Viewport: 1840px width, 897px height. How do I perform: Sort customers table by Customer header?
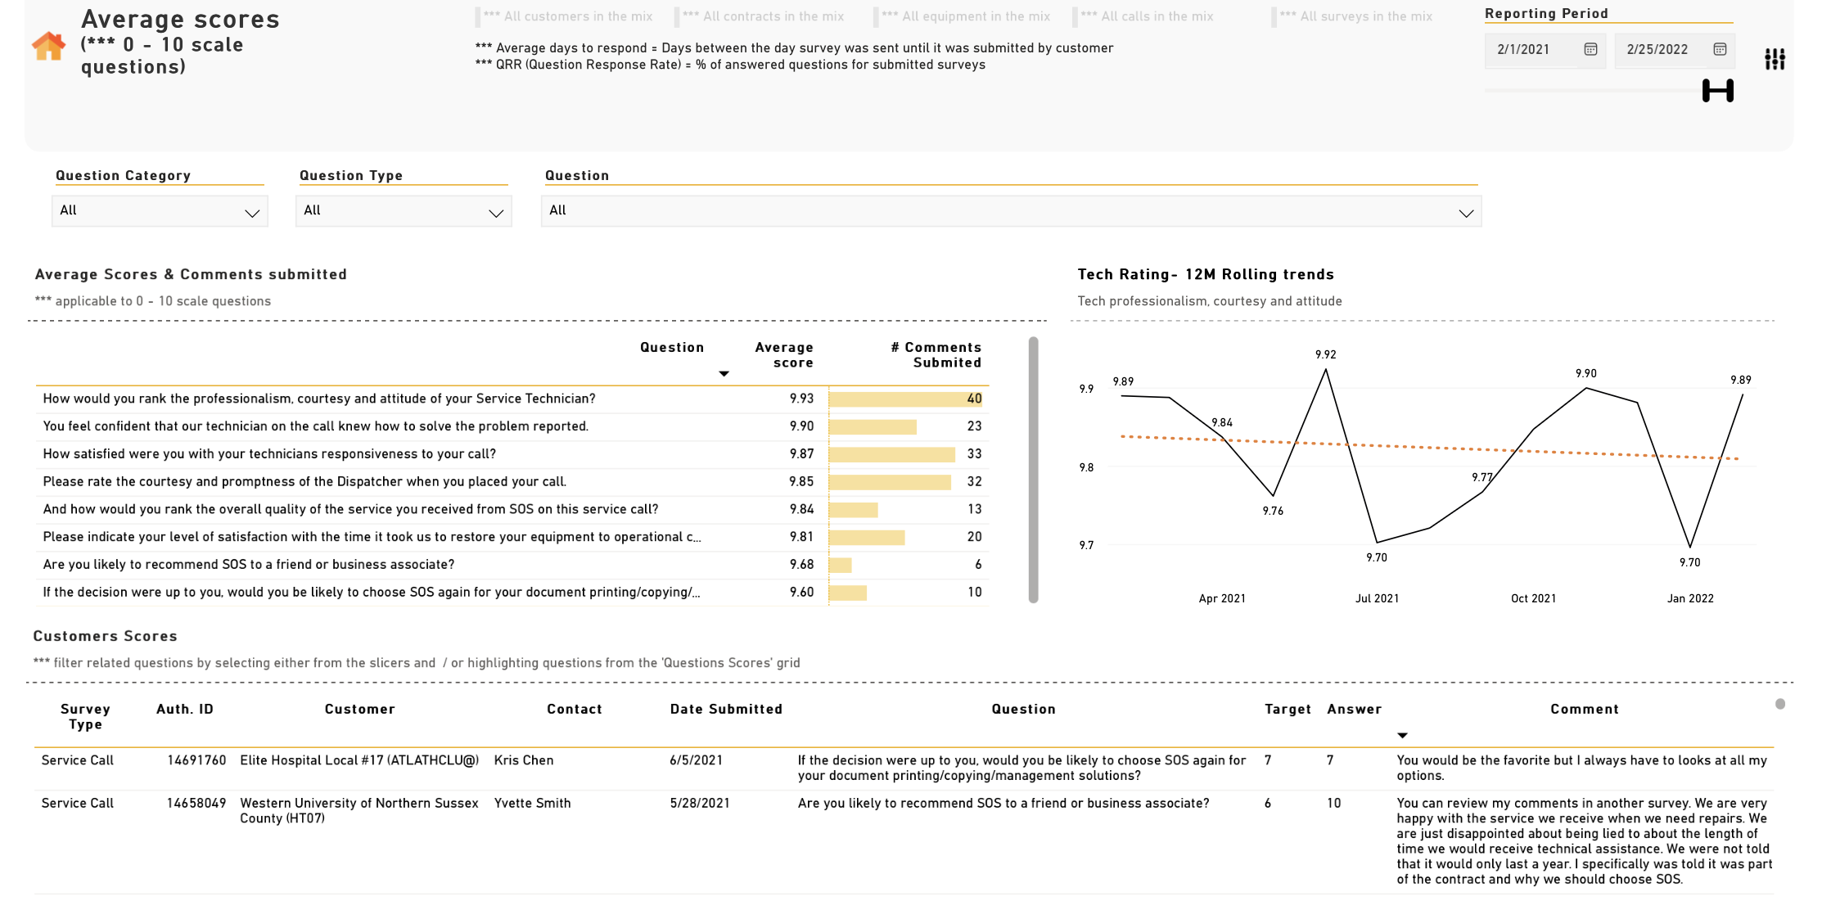[x=359, y=710]
